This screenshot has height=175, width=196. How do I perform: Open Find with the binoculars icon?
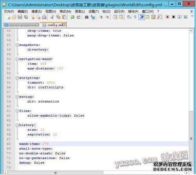(x=87, y=17)
